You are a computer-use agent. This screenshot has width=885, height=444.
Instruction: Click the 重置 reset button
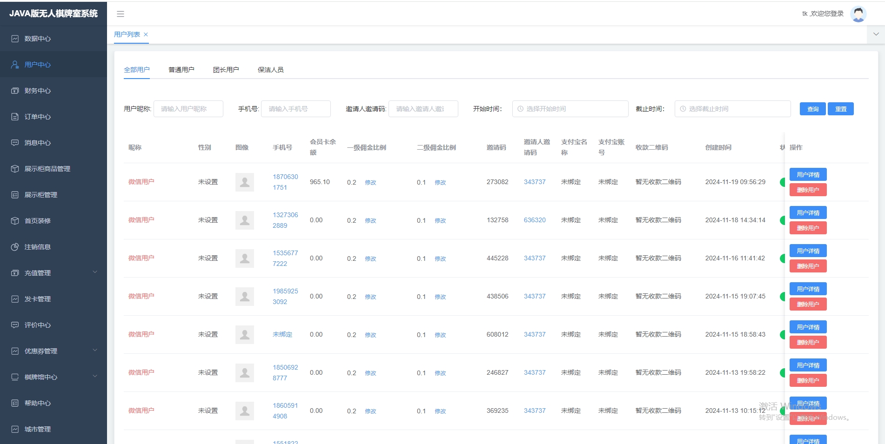click(841, 109)
